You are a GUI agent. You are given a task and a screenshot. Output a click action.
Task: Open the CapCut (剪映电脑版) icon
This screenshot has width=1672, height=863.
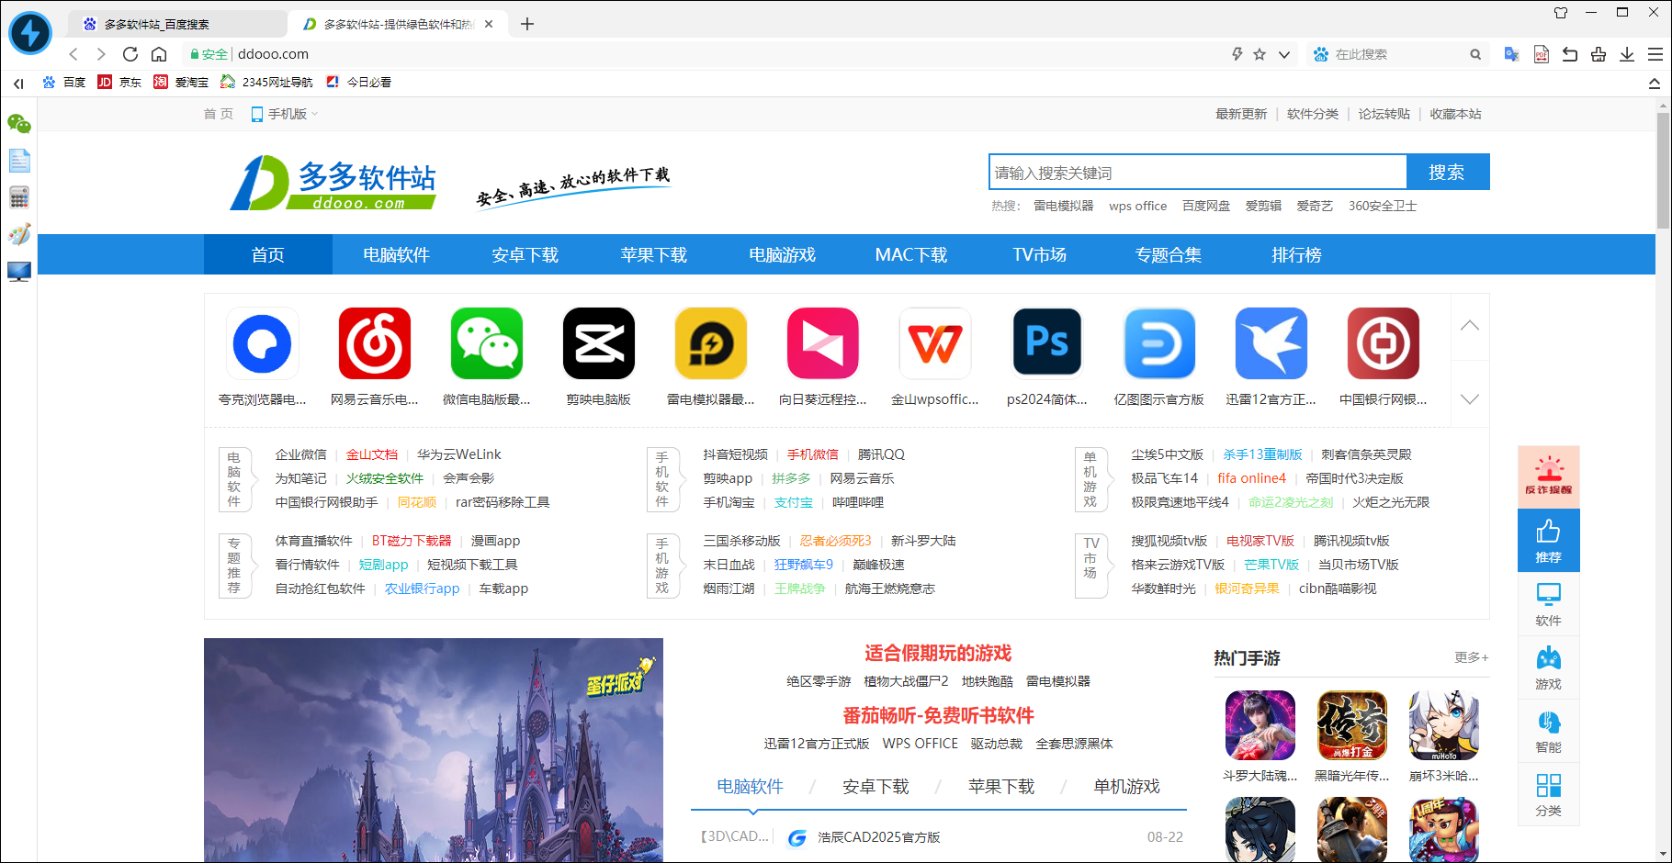click(599, 343)
